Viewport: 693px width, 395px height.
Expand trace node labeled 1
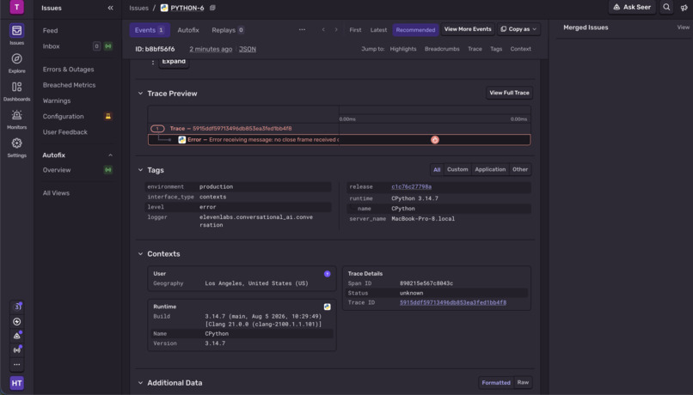click(157, 129)
